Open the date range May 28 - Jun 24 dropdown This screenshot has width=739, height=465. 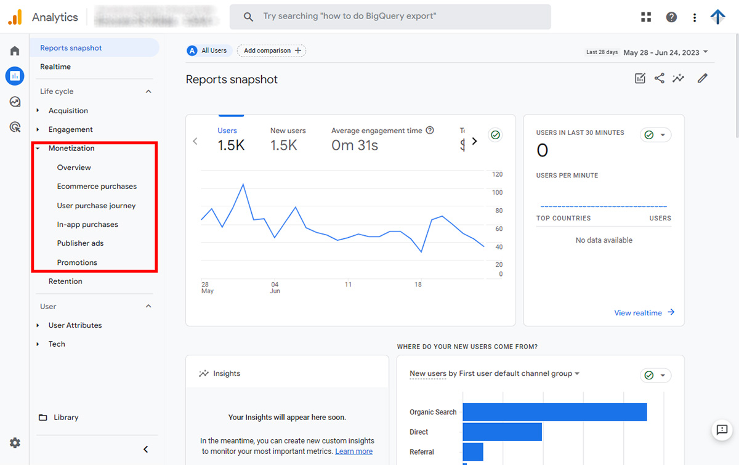coord(666,52)
